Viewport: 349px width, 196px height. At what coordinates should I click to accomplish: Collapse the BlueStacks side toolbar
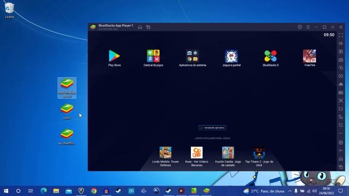click(341, 27)
